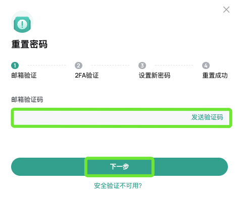Image resolution: width=239 pixels, height=202 pixels.
Task: Select the step 4 circle indicator
Action: pos(206,65)
